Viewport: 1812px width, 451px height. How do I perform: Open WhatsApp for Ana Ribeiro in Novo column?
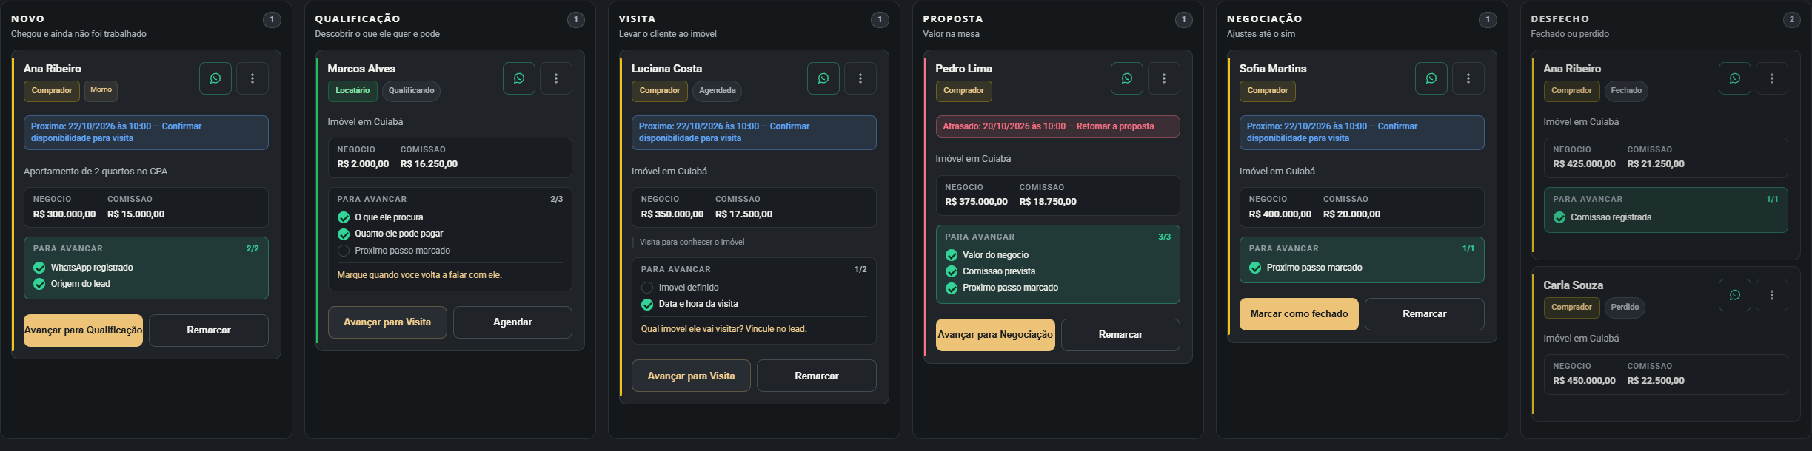pos(215,78)
